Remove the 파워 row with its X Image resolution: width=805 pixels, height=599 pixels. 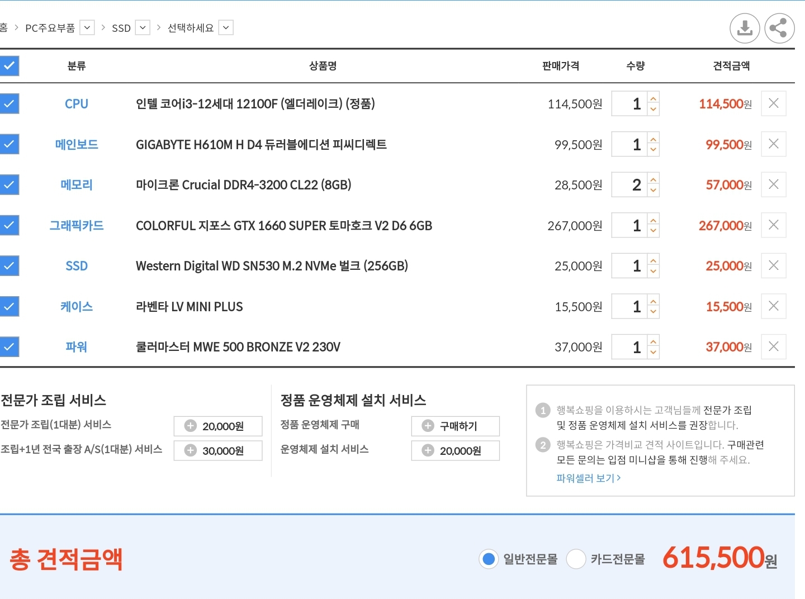pyautogui.click(x=774, y=346)
